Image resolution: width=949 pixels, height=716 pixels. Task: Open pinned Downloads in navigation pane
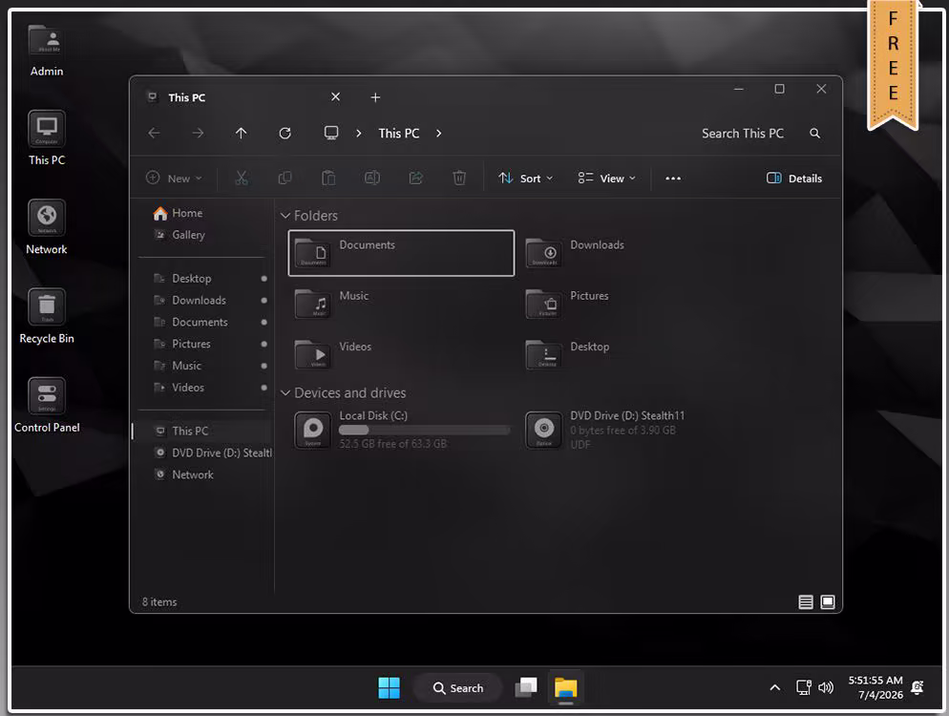point(202,300)
